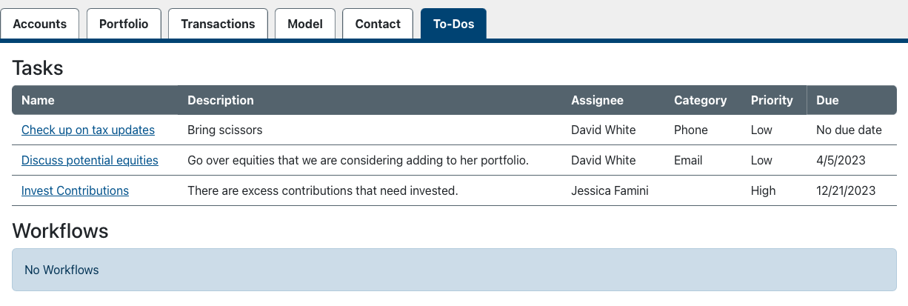This screenshot has width=908, height=306.
Task: Open Check up on tax updates task
Action: click(x=88, y=130)
